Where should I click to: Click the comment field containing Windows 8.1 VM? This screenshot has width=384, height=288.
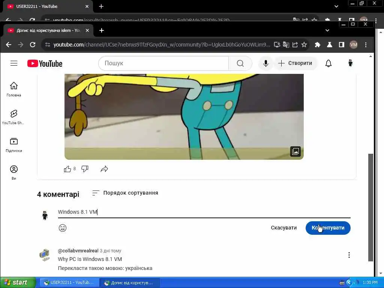tap(204, 212)
